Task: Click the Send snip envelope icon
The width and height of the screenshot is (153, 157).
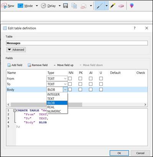Action: pyautogui.click(x=83, y=6)
